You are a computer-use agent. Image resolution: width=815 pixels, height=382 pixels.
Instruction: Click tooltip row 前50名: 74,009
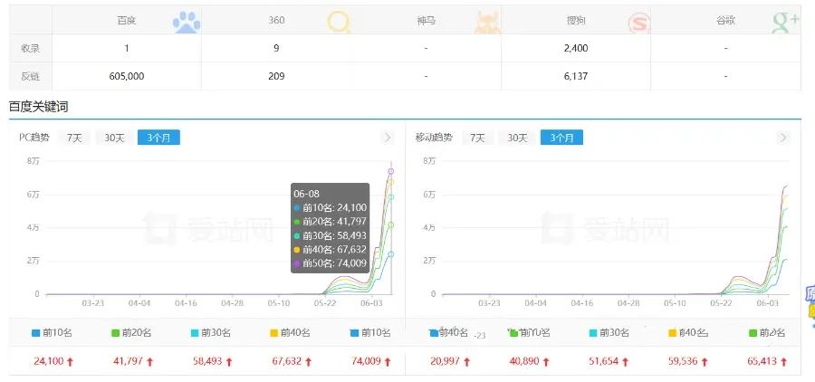(x=330, y=263)
